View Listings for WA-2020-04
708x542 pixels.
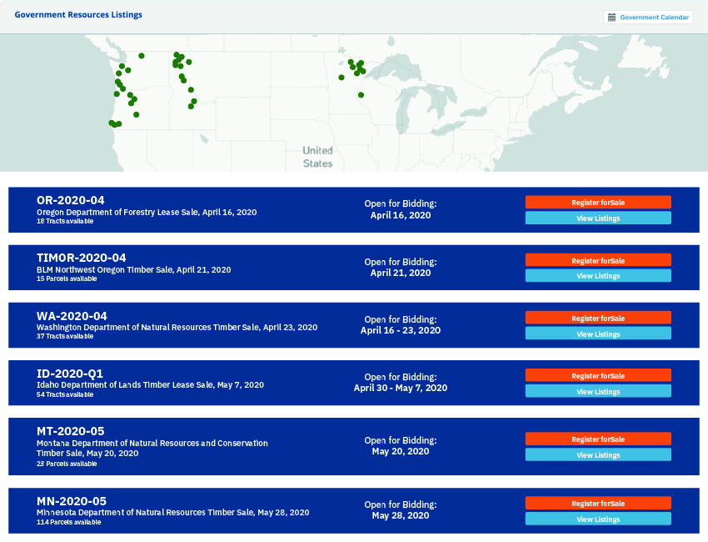point(598,334)
